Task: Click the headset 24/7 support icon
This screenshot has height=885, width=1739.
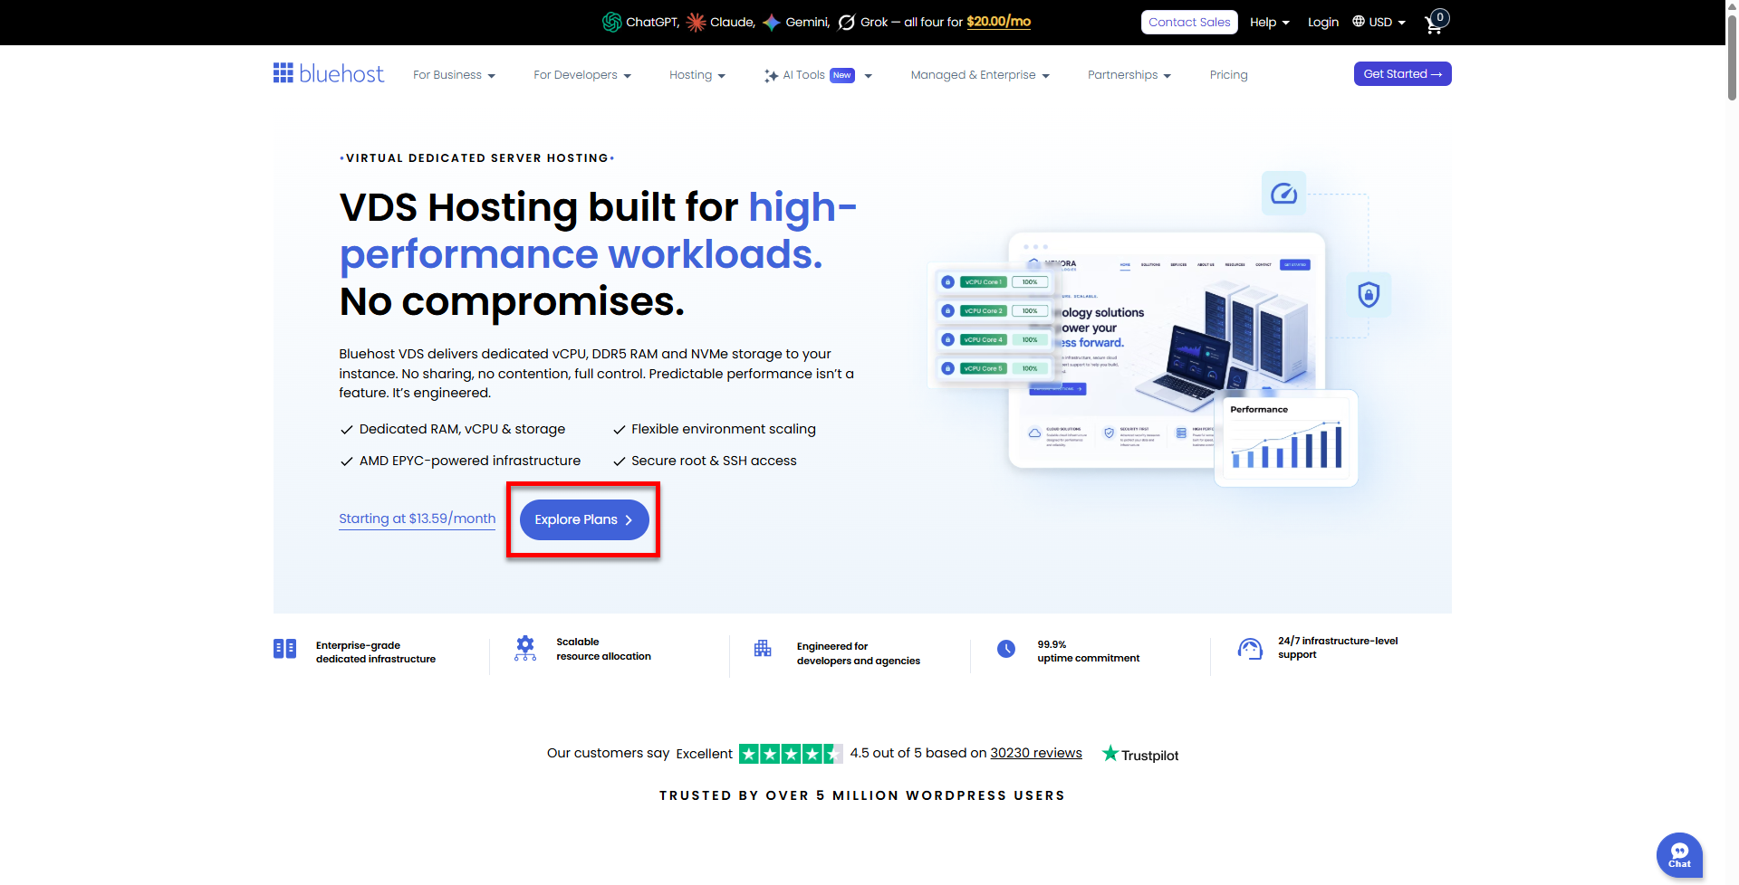Action: point(1250,649)
